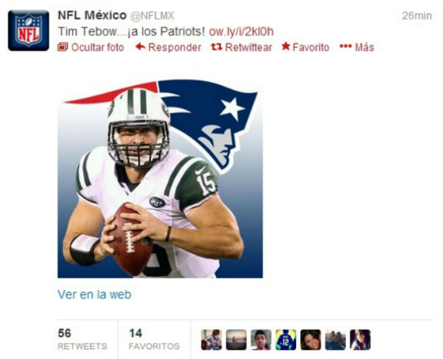Open the ow.ly/i/2kl0h link
The image size is (443, 359).
[x=242, y=32]
